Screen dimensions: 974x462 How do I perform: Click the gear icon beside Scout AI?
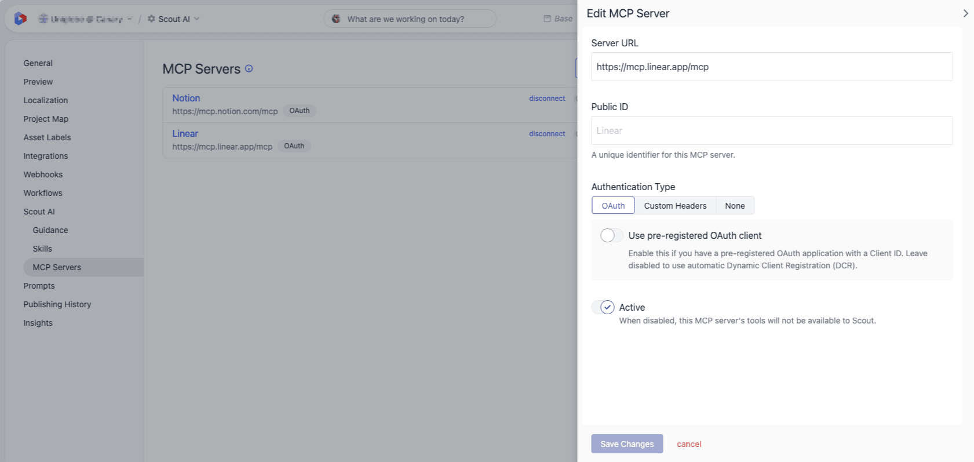[151, 19]
